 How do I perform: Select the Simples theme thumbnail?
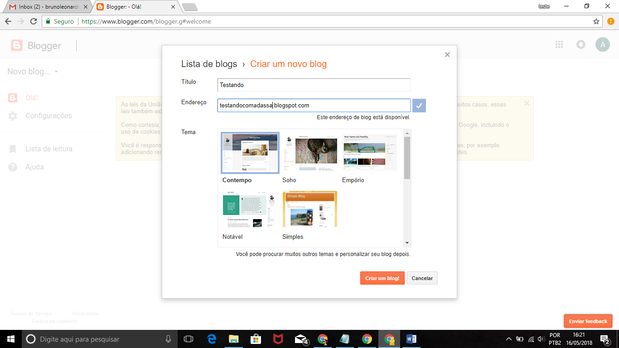[310, 210]
